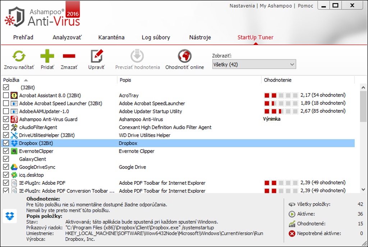Click the Dropbox icon in the list
The width and height of the screenshot is (368, 247).
(14, 143)
